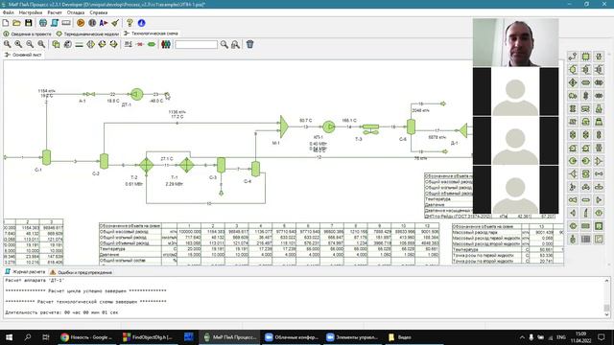The image size is (614, 345).
Task: Click the search magnifier next to the search field
Action: pos(224,44)
